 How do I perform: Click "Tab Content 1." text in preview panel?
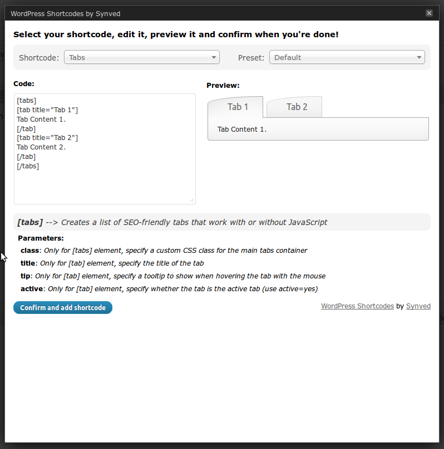[242, 129]
